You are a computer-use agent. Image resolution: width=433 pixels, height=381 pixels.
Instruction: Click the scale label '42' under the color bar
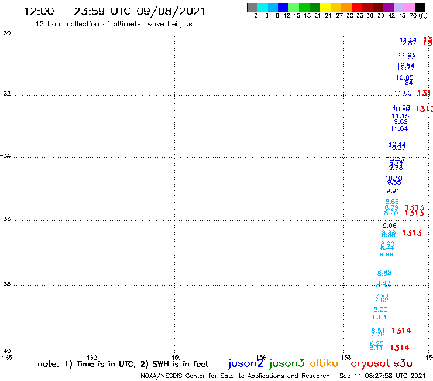tap(391, 16)
